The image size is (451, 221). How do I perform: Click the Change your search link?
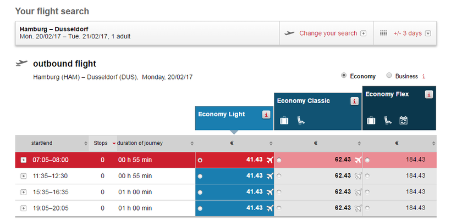[328, 33]
